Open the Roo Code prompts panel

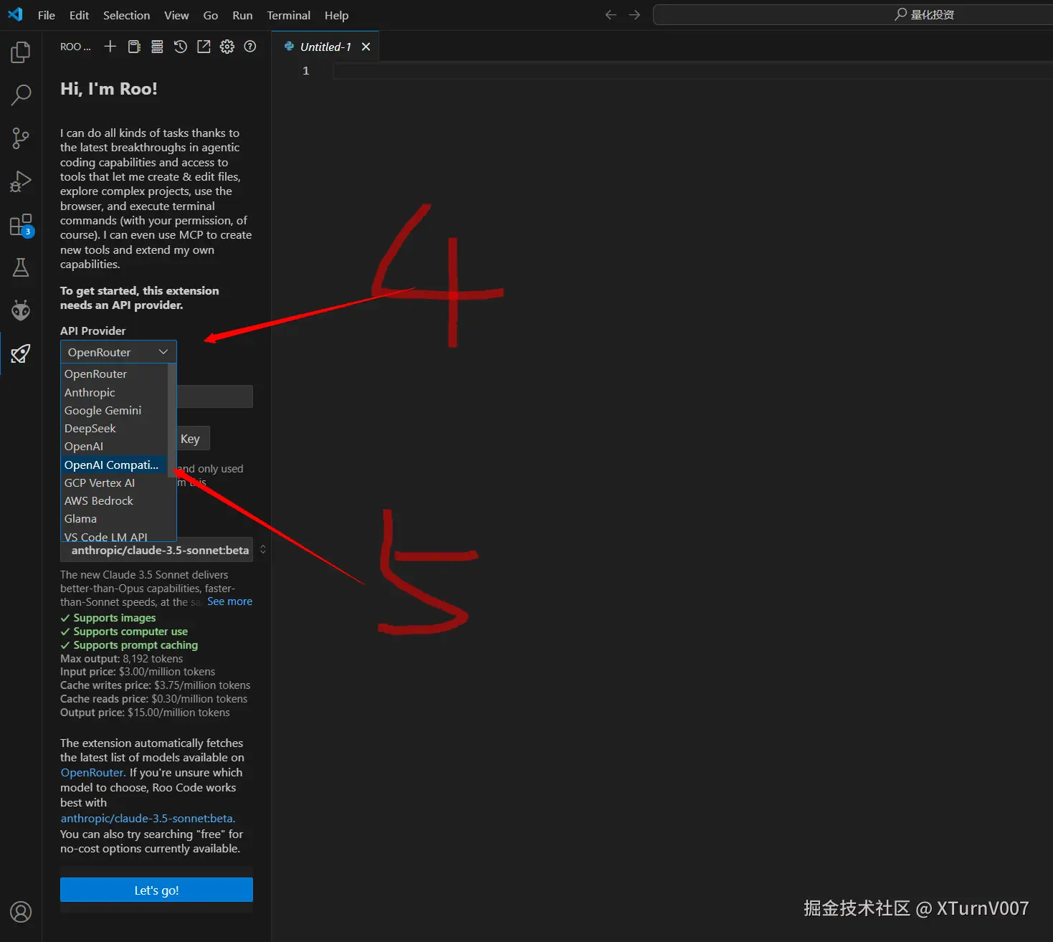point(134,46)
